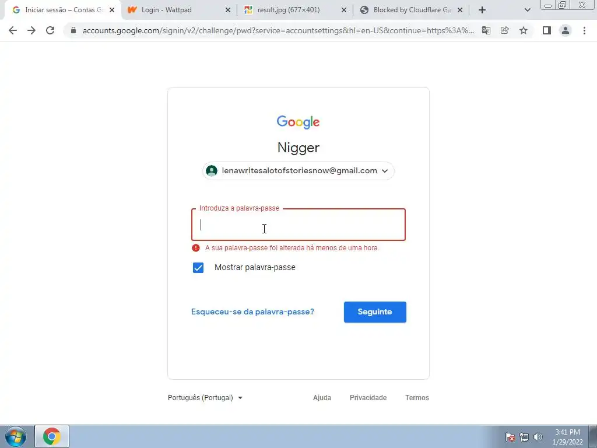Click the network tray icon

tap(524, 437)
